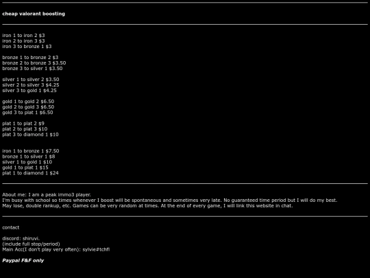Click the 'silver 1 to gold 1 $10' bundle
The height and width of the screenshot is (278, 370).
[x=27, y=162]
